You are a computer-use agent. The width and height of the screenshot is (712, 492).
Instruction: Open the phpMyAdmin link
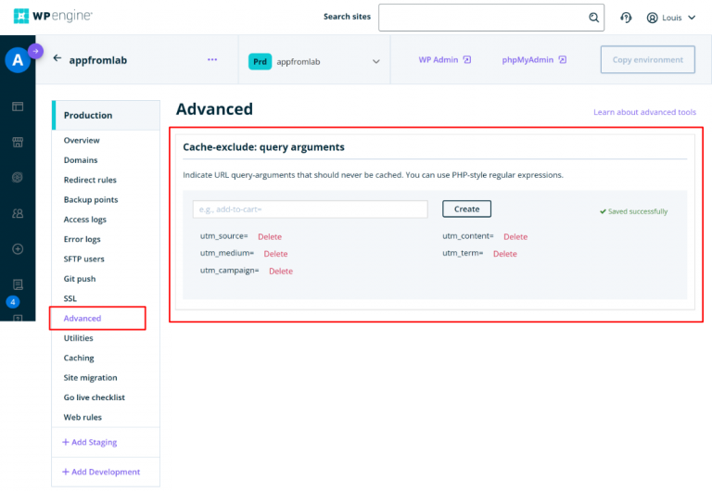pyautogui.click(x=534, y=60)
